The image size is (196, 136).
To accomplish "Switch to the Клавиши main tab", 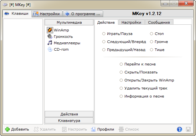I will click(x=17, y=13).
